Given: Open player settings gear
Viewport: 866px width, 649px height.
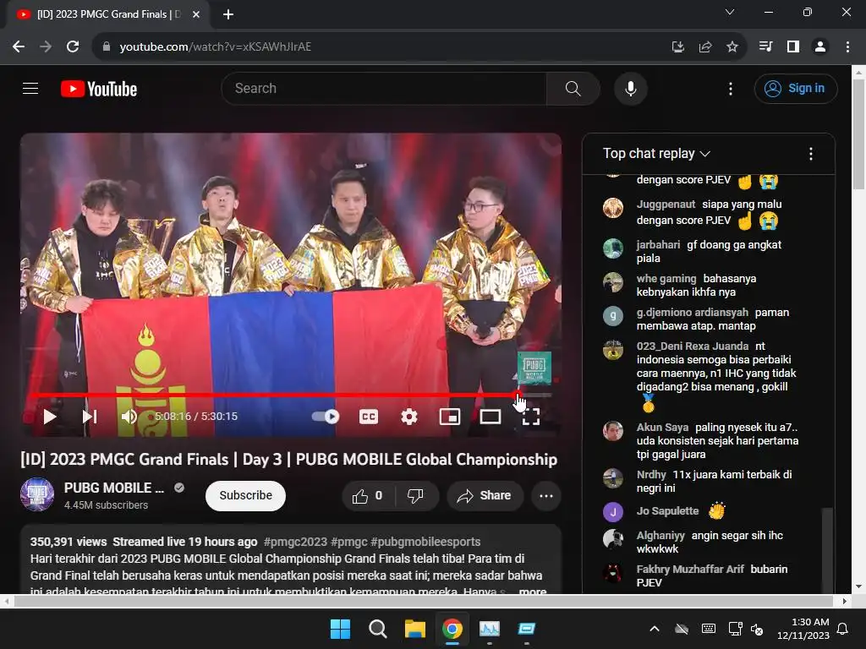Looking at the screenshot, I should click(409, 417).
